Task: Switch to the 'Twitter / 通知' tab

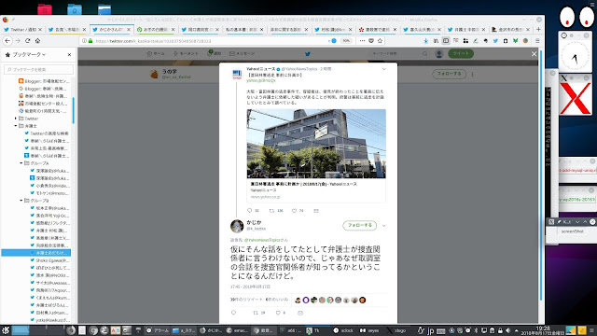Action: pos(23,29)
